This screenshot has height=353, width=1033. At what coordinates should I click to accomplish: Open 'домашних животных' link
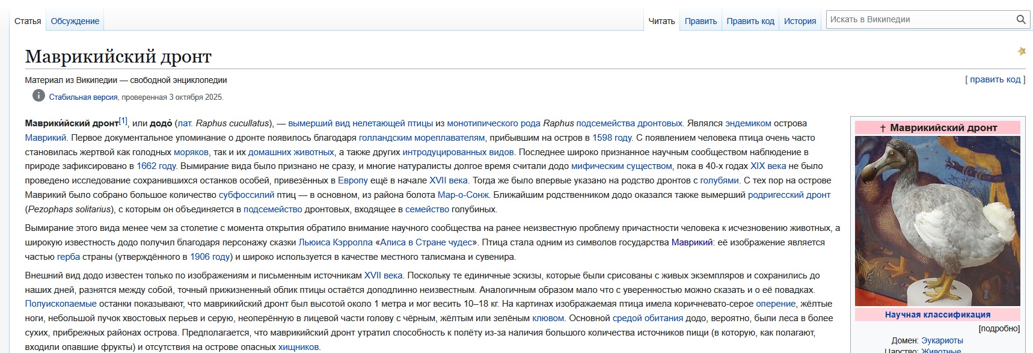coord(291,152)
